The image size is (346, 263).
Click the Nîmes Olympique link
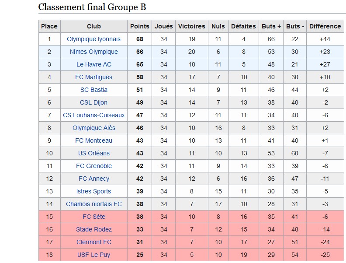(x=93, y=52)
